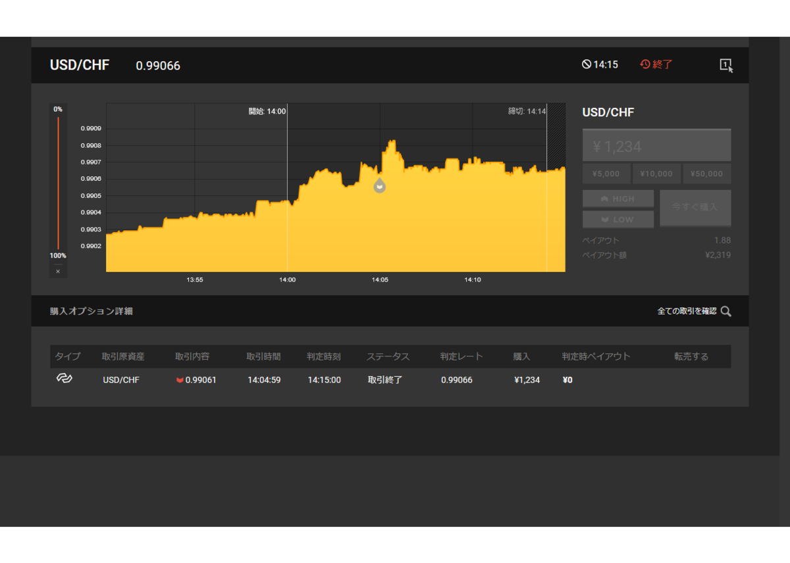
Task: Click the magnifier icon beside 全ての取引を確認
Action: pos(725,311)
